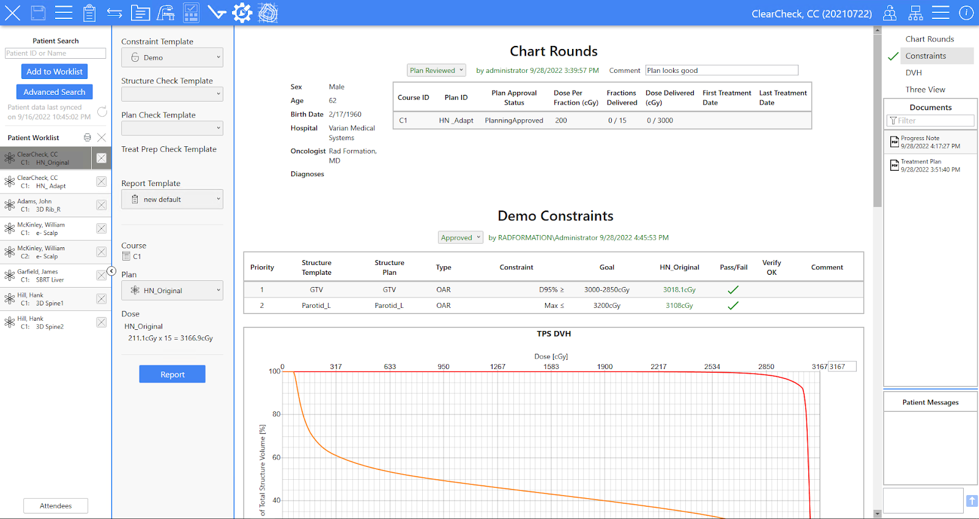Click the send message up-arrow button

pyautogui.click(x=972, y=501)
